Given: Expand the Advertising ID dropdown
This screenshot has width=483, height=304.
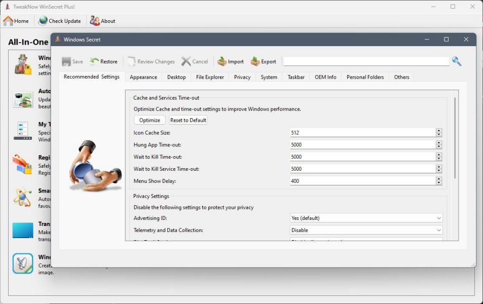Looking at the screenshot, I should click(438, 218).
